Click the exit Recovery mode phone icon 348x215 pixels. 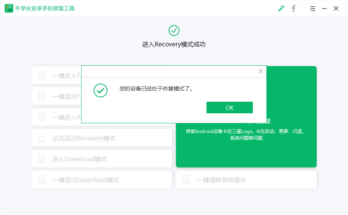[42, 138]
